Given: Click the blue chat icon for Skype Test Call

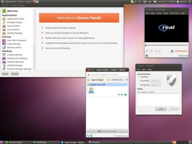Looking at the screenshot, I should 122,94.
